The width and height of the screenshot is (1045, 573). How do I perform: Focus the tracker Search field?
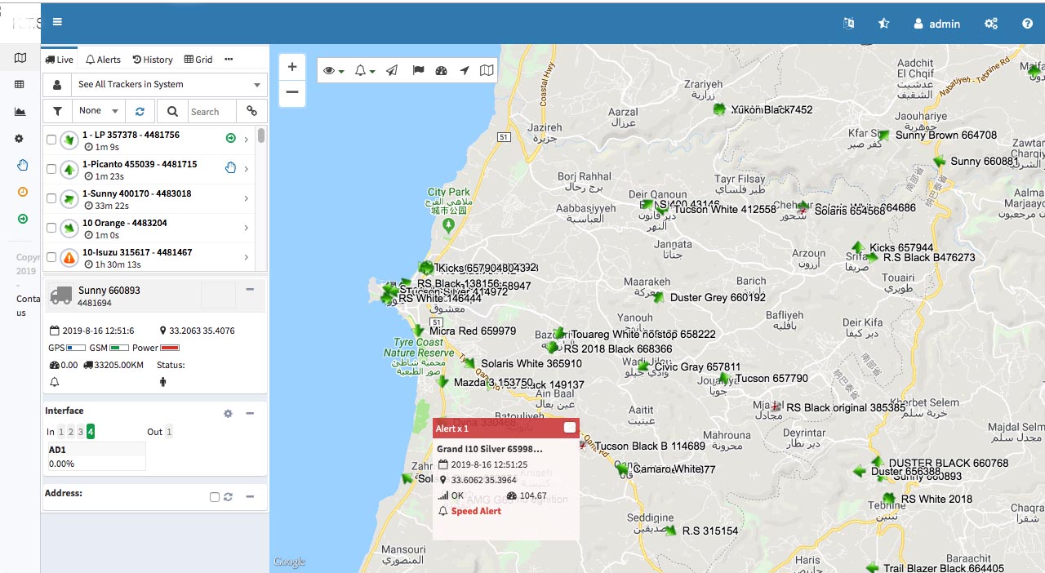coord(211,111)
